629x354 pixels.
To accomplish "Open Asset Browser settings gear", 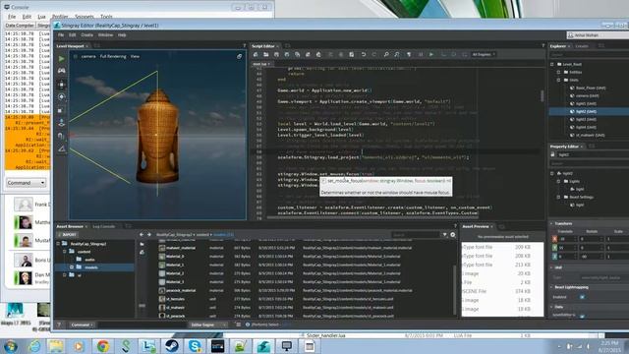I will point(452,234).
